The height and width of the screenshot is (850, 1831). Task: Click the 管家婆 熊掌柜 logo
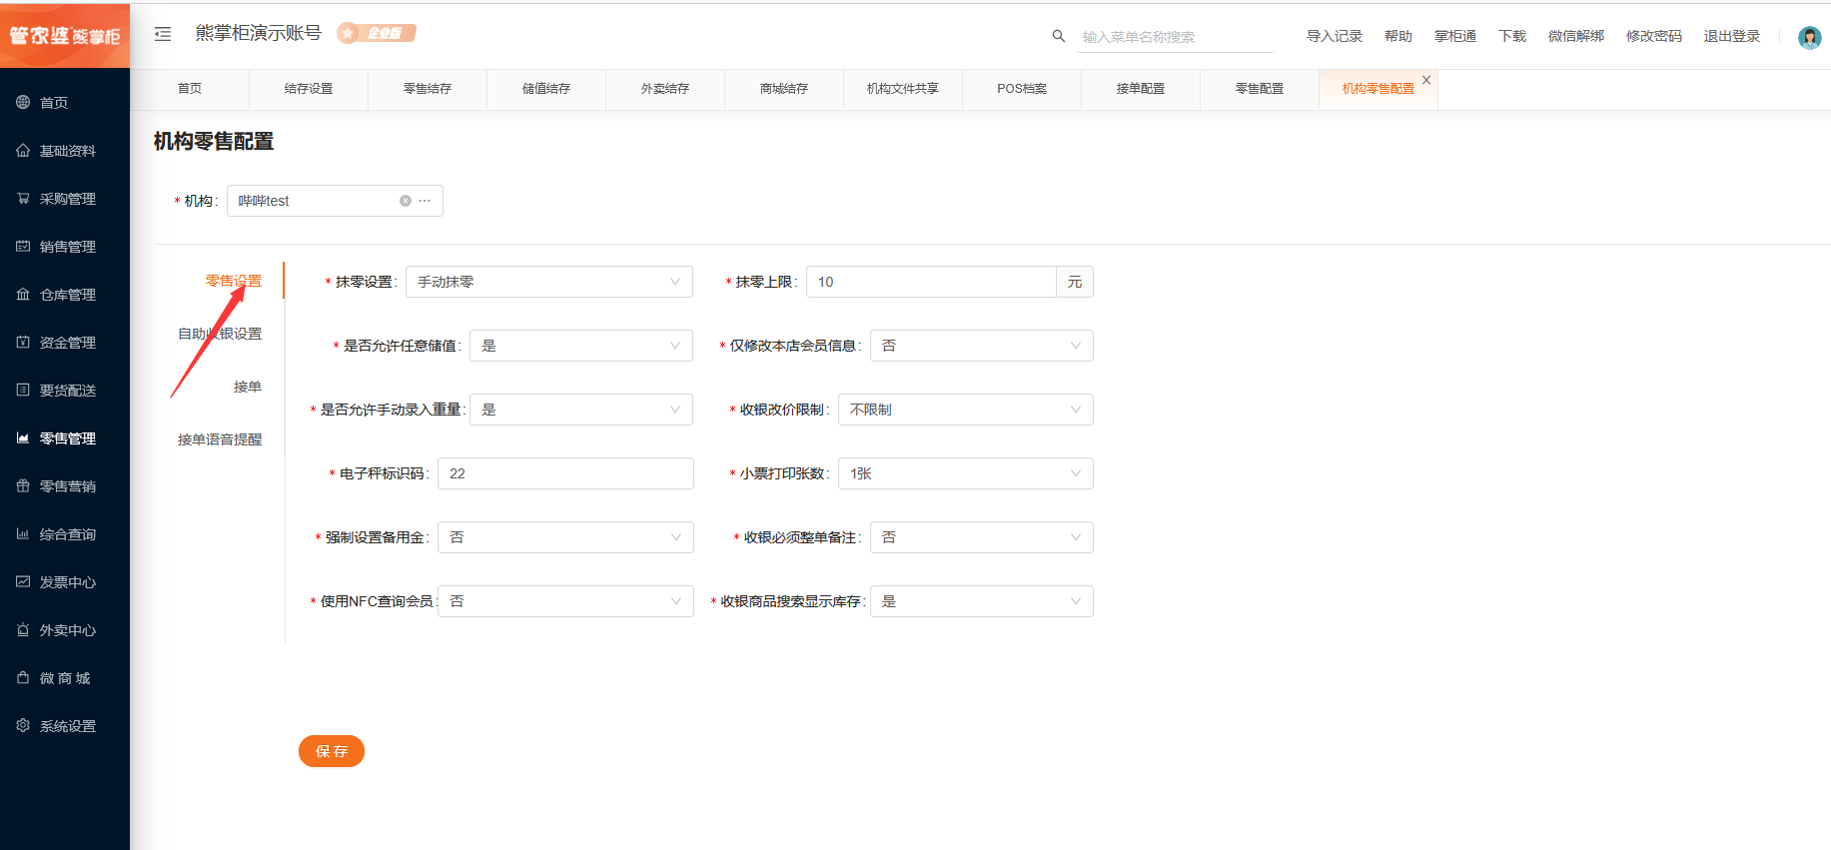pos(65,36)
